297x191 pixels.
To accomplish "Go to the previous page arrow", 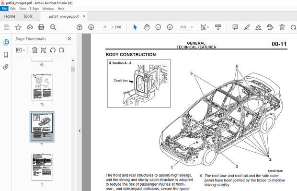I will point(80,27).
